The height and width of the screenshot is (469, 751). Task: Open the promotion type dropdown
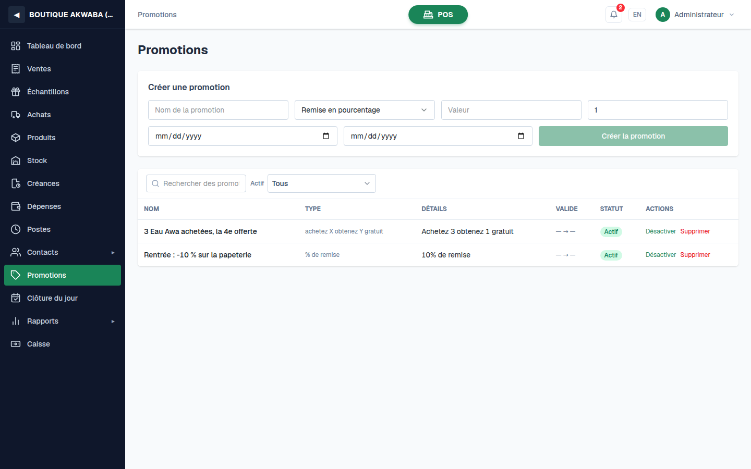click(365, 110)
